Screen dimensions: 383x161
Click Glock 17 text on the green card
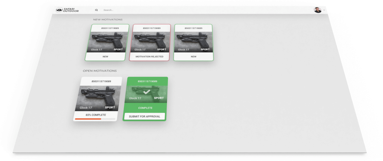[x=135, y=98]
